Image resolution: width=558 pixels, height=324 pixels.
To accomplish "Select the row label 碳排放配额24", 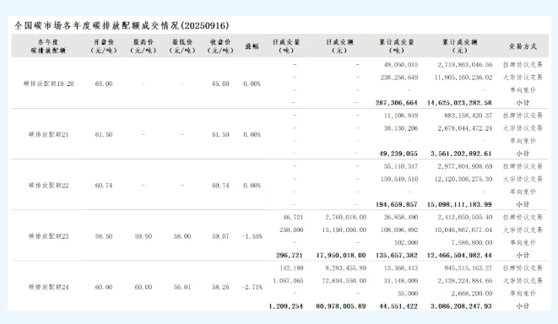I will [x=48, y=288].
